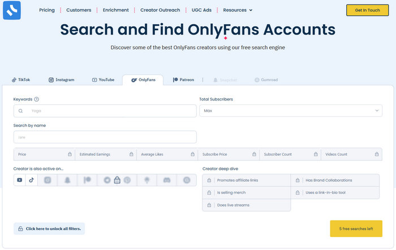Select the YouTube icon under Creator is also active on
The width and height of the screenshot is (396, 250).
click(x=19, y=180)
